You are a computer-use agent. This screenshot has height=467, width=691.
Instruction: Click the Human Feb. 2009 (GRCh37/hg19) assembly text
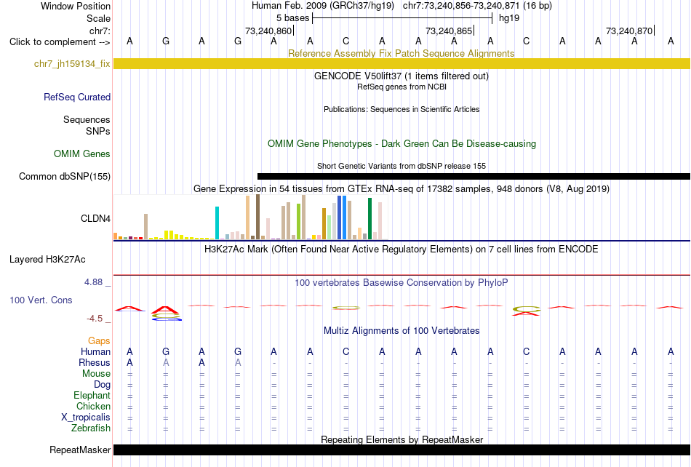(324, 6)
